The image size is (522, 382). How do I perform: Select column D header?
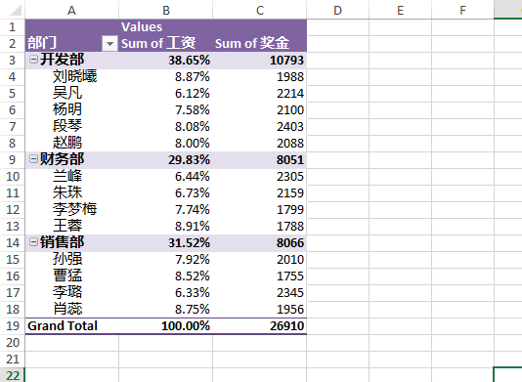coord(337,10)
